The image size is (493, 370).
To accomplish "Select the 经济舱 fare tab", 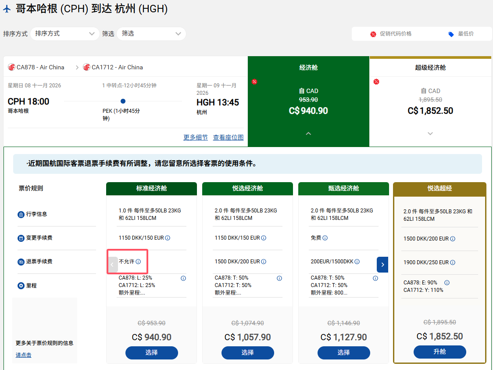I will 308,101.
